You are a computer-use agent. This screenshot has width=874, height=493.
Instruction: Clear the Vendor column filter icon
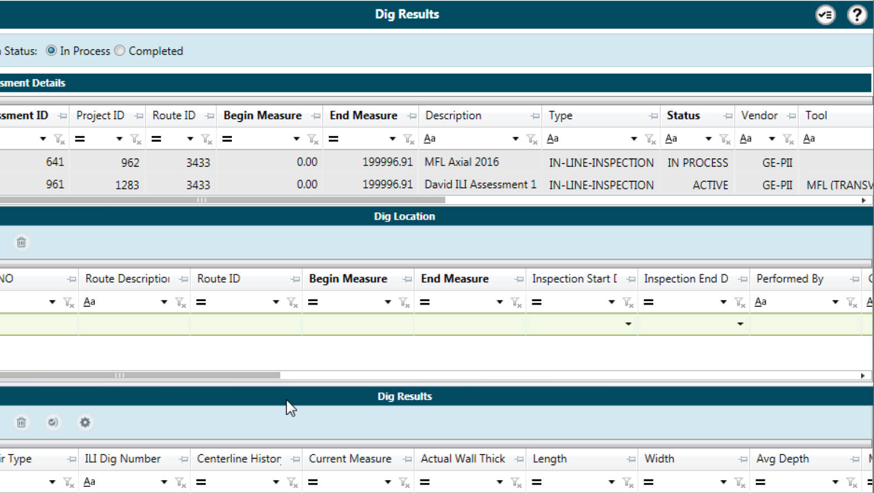788,139
